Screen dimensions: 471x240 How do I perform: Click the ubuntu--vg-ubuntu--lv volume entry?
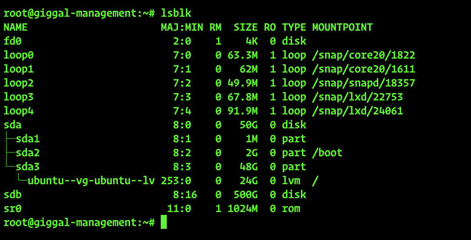coord(91,180)
